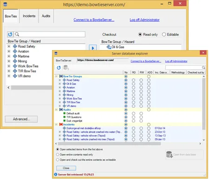Click Log off Administrator in the main window
Screen dimensions: 209x179
144,20
